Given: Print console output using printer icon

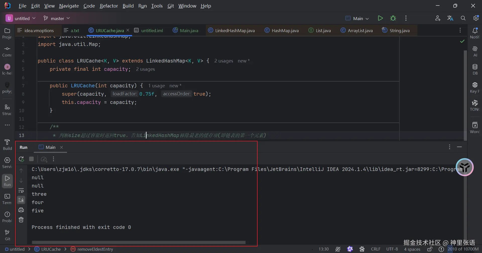Looking at the screenshot, I should 21,210.
